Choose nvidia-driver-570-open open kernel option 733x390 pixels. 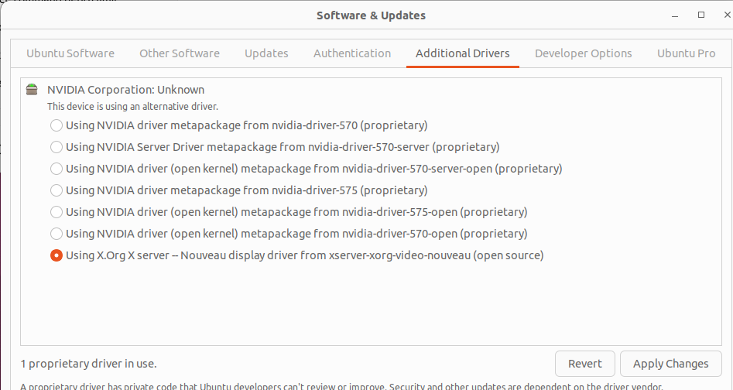coord(56,234)
